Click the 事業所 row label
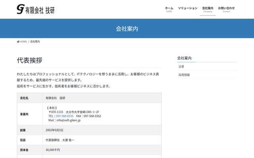 tap(24, 114)
